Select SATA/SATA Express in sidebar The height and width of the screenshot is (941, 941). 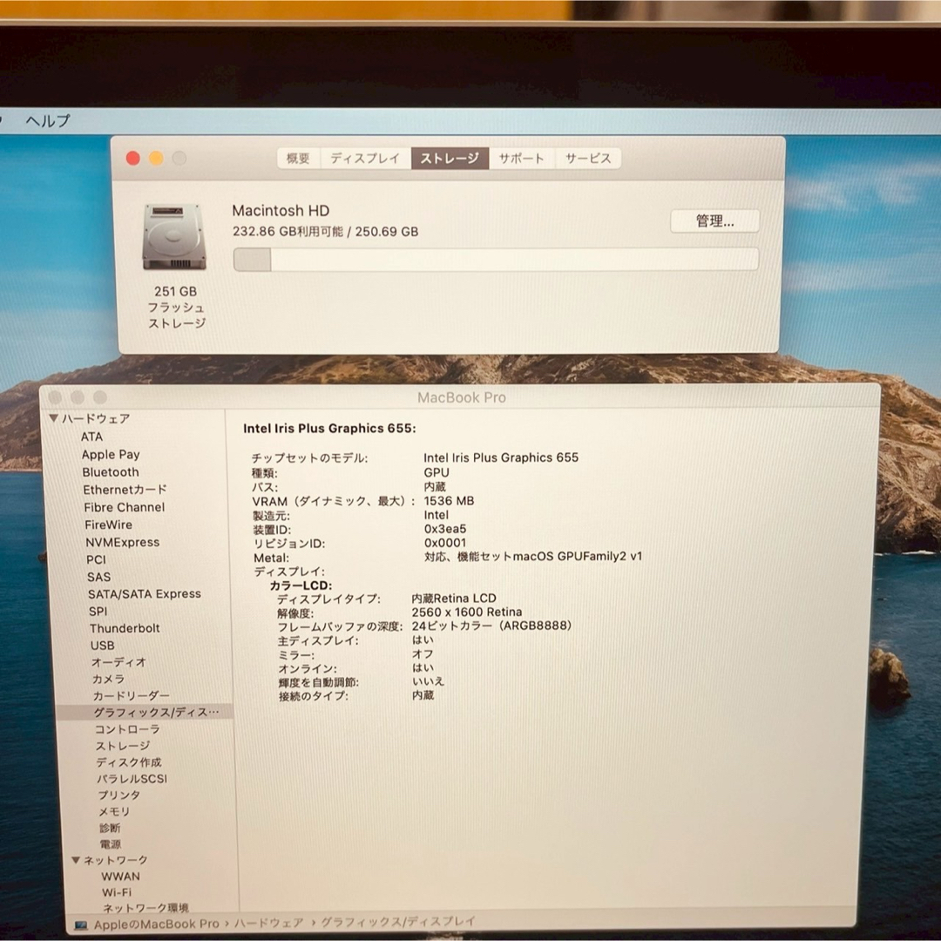pos(145,593)
